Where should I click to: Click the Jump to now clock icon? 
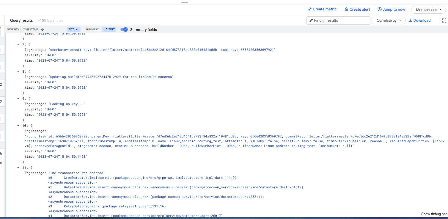(x=380, y=10)
